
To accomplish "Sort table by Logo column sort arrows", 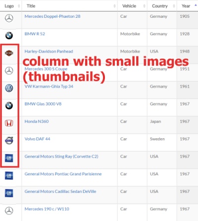I will pyautogui.click(x=19, y=6).
